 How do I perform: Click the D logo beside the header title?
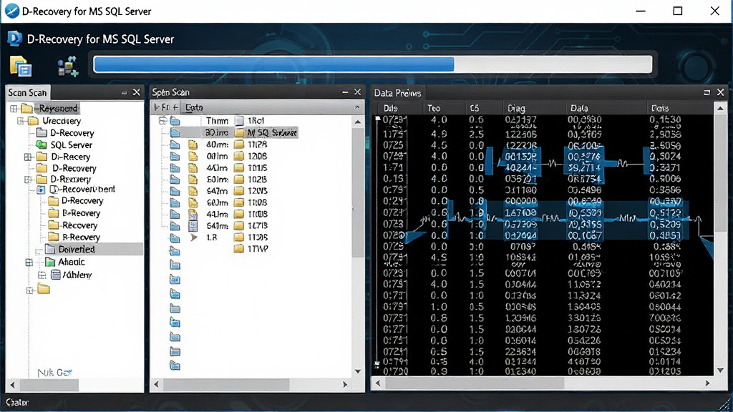pos(14,39)
